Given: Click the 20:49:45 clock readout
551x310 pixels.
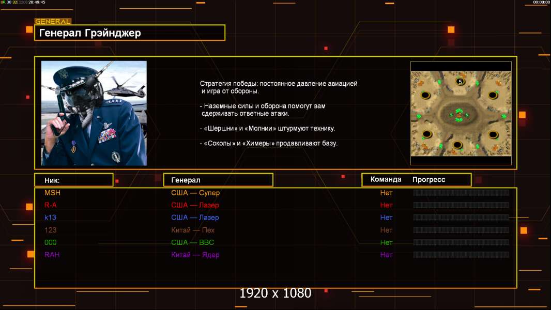Looking at the screenshot, I should (37, 2).
